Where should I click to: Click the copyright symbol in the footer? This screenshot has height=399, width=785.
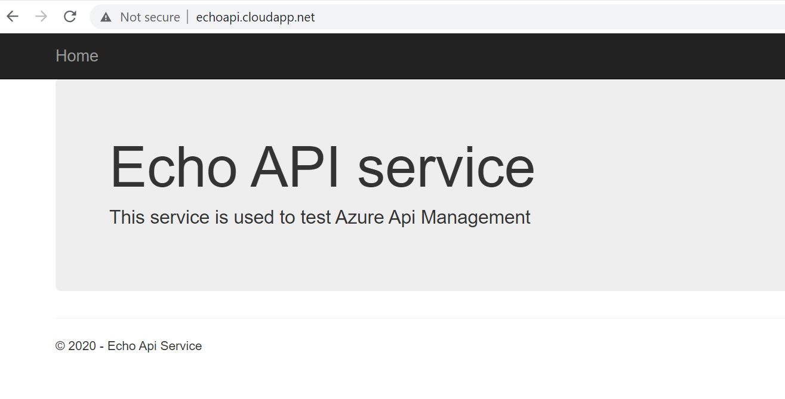click(x=60, y=346)
